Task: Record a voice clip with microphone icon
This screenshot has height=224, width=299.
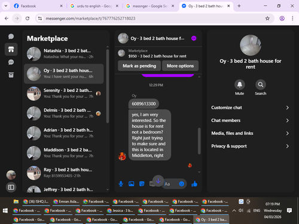Action: pos(121,184)
